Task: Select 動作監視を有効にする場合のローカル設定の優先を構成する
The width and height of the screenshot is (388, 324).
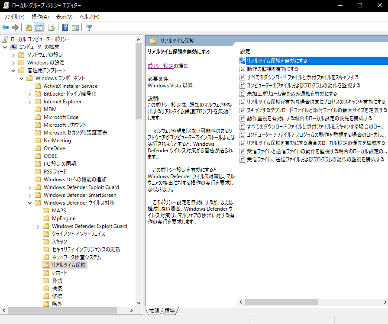Action: point(309,118)
